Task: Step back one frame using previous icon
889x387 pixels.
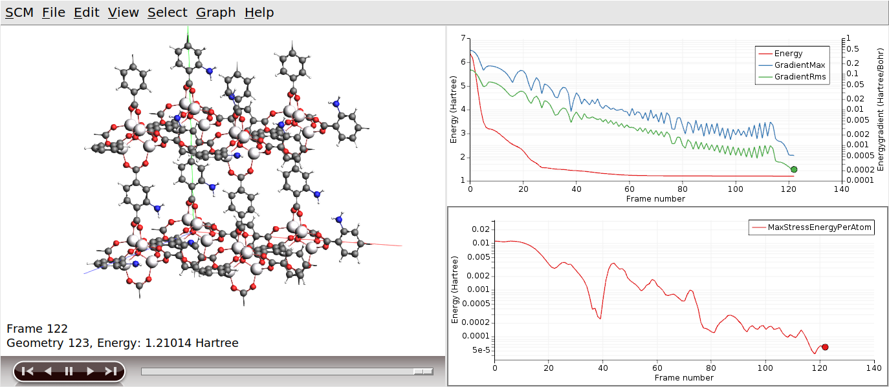Action: [48, 370]
